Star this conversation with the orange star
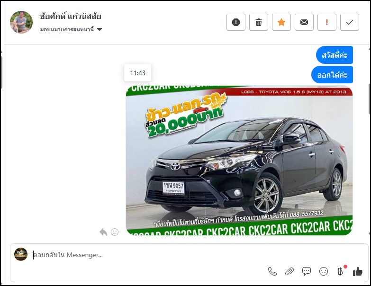 coord(281,22)
